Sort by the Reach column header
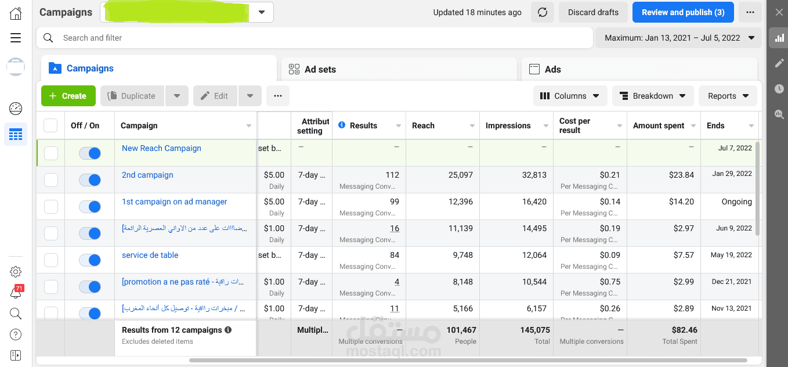788x367 pixels. (423, 125)
